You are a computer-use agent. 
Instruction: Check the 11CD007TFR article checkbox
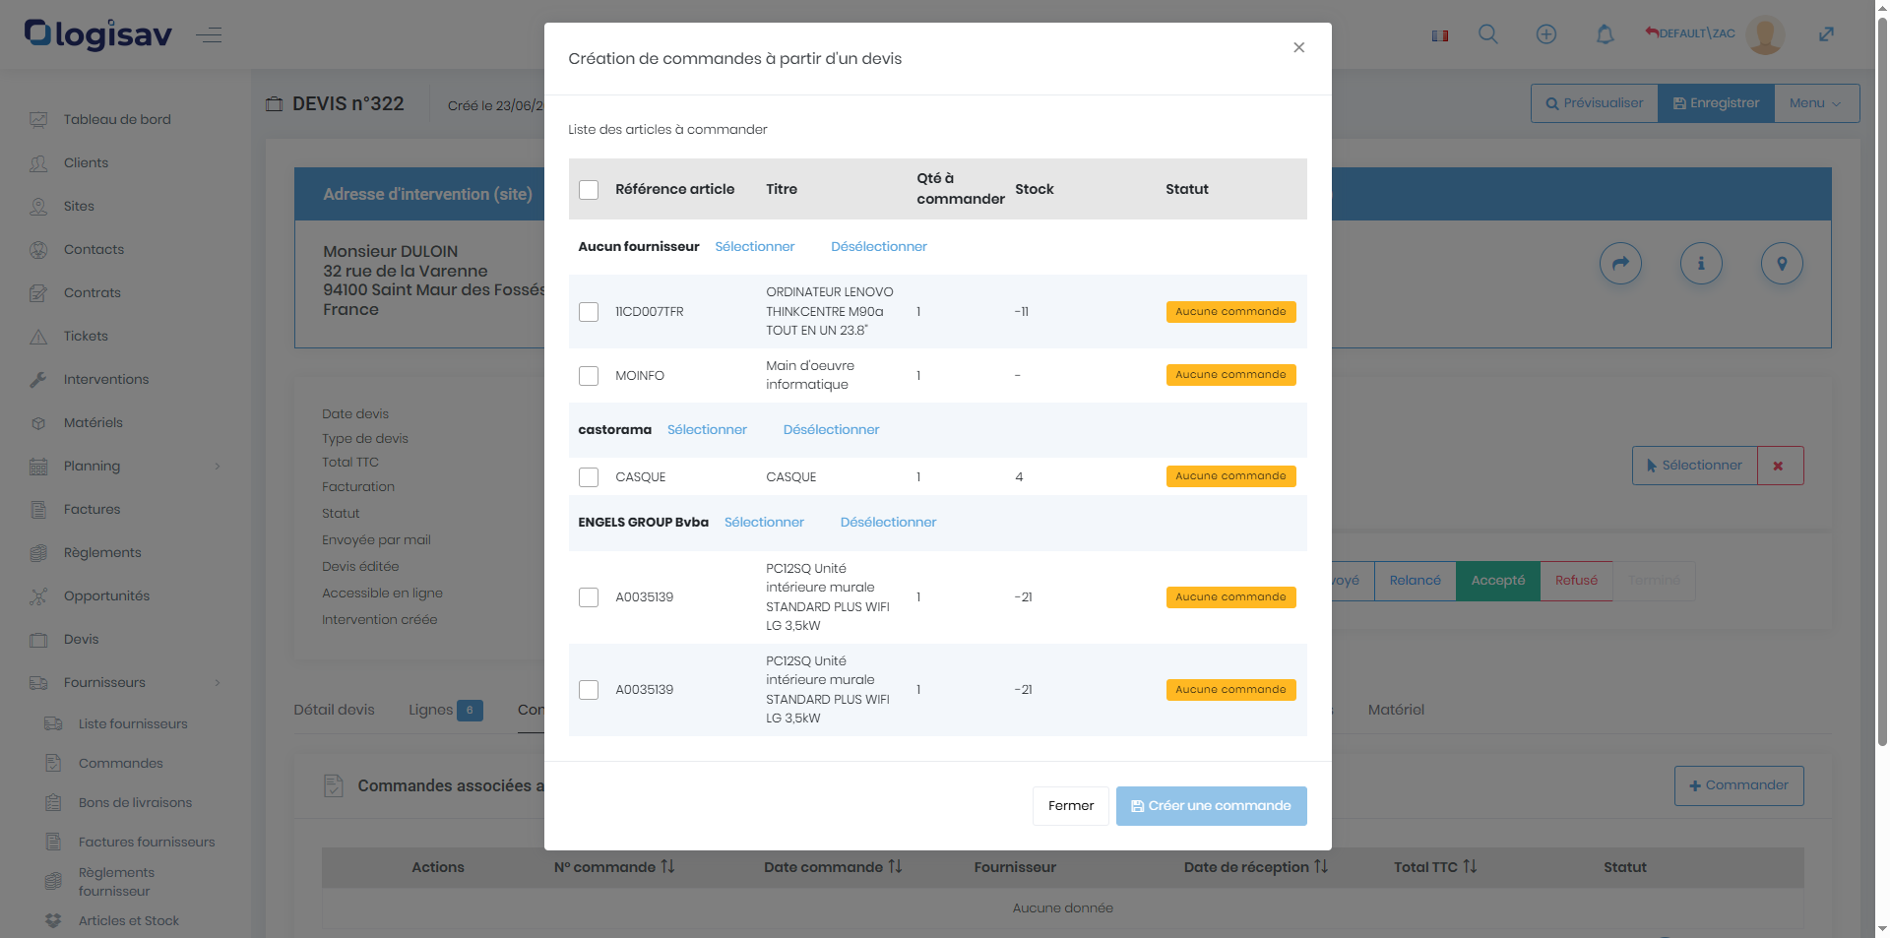589,312
